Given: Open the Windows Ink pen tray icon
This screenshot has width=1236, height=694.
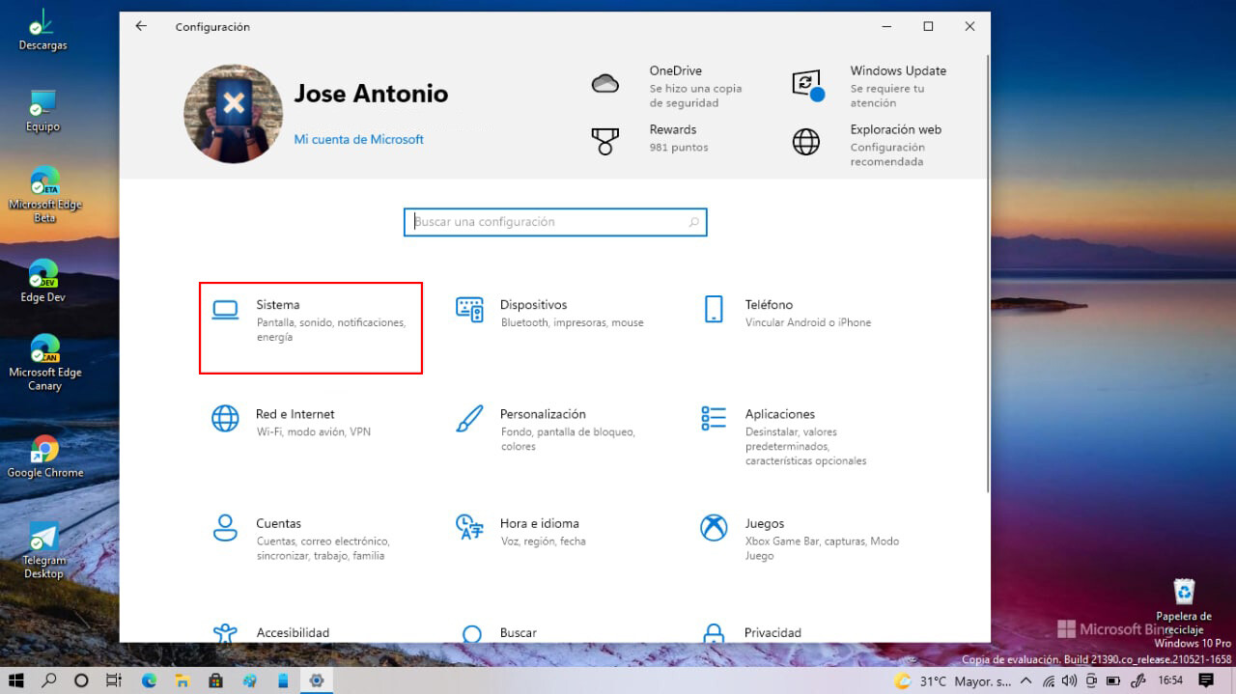Looking at the screenshot, I should coord(1138,680).
